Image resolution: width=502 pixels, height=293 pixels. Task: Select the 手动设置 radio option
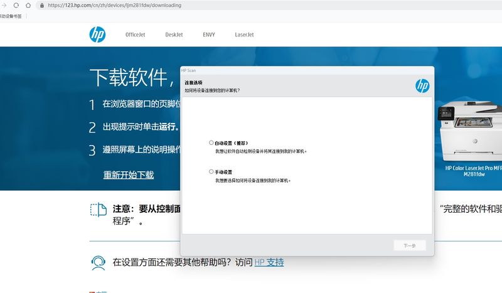(211, 172)
